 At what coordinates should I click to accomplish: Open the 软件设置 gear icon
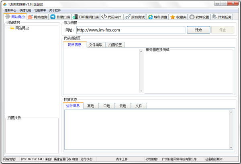point(192,17)
